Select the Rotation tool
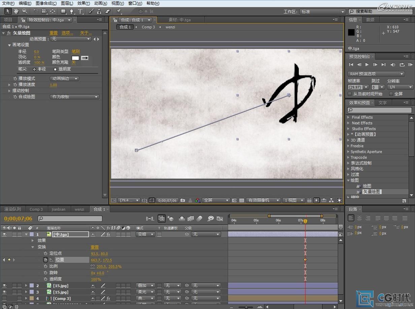 click(35, 11)
